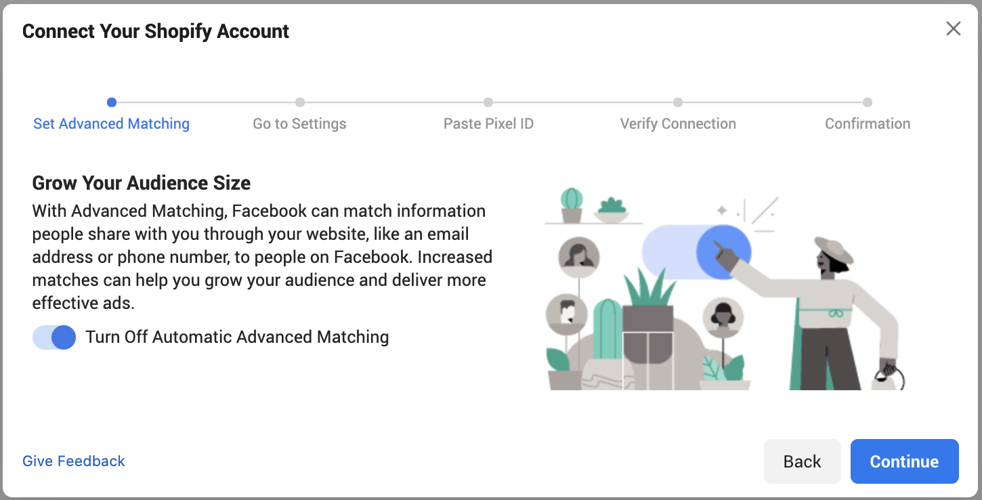The width and height of the screenshot is (982, 500).
Task: Click the step dot above Verify Connection
Action: 678,102
